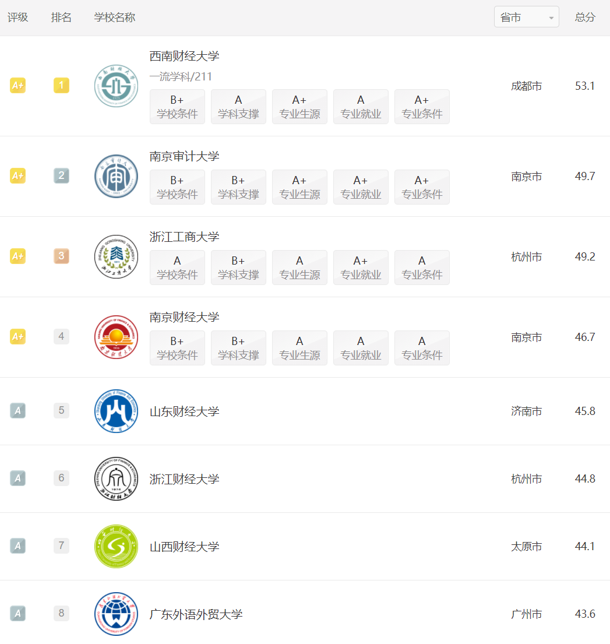Click the A+ rating badge for 南京审计大学
The height and width of the screenshot is (644, 610).
(x=17, y=176)
